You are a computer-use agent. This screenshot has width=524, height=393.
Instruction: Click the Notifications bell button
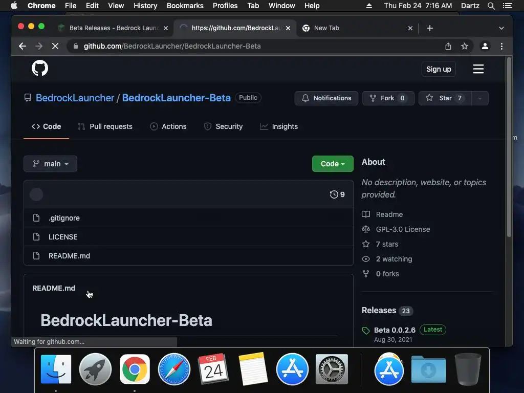coord(326,98)
